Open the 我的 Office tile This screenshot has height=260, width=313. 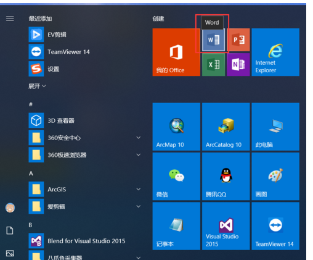pos(176,52)
